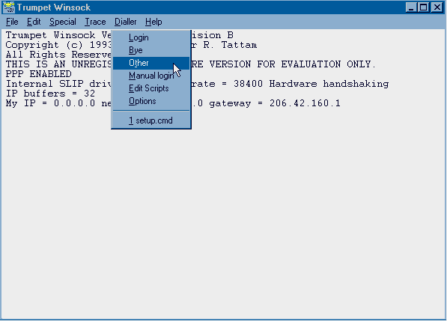Minimize the Trumpet Winsock window
Image resolution: width=447 pixels, height=321 pixels.
click(x=411, y=7)
